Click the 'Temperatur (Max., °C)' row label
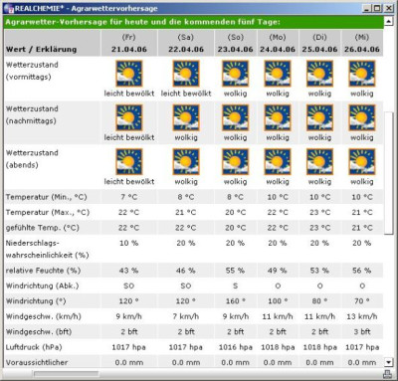This screenshot has width=398, height=381. coord(48,212)
